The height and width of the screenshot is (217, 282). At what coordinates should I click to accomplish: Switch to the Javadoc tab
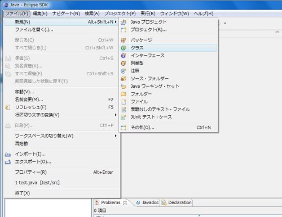[x=147, y=202]
